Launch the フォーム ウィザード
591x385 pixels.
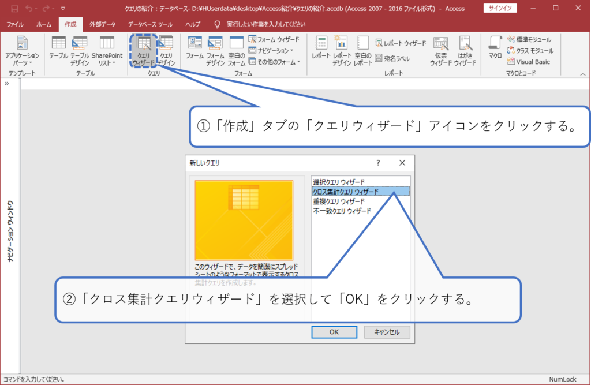coord(274,39)
